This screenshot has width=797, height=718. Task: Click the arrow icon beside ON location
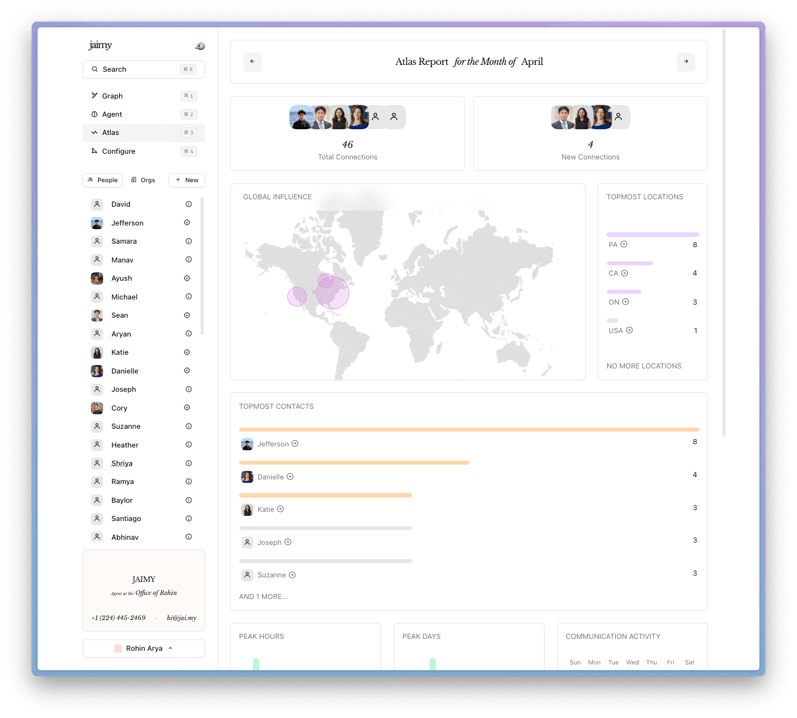point(626,302)
